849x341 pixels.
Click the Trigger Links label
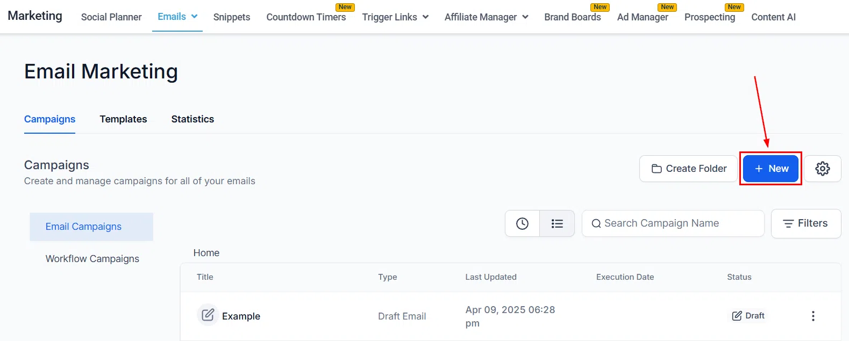pos(389,17)
